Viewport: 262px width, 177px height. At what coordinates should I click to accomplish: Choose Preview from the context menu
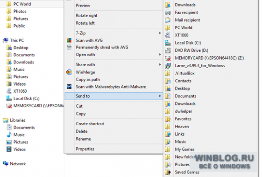point(83,6)
